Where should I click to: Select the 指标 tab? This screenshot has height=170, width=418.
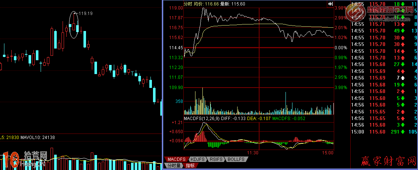click(x=191, y=166)
